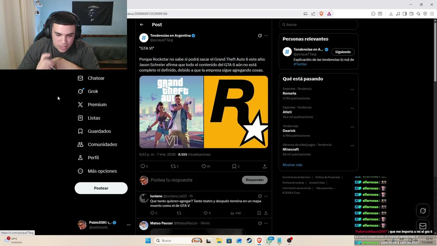Open browser extensions puzzle icon

[373, 14]
